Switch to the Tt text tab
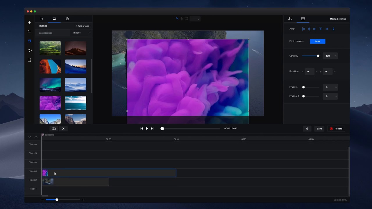This screenshot has height=209, width=372. 41,19
